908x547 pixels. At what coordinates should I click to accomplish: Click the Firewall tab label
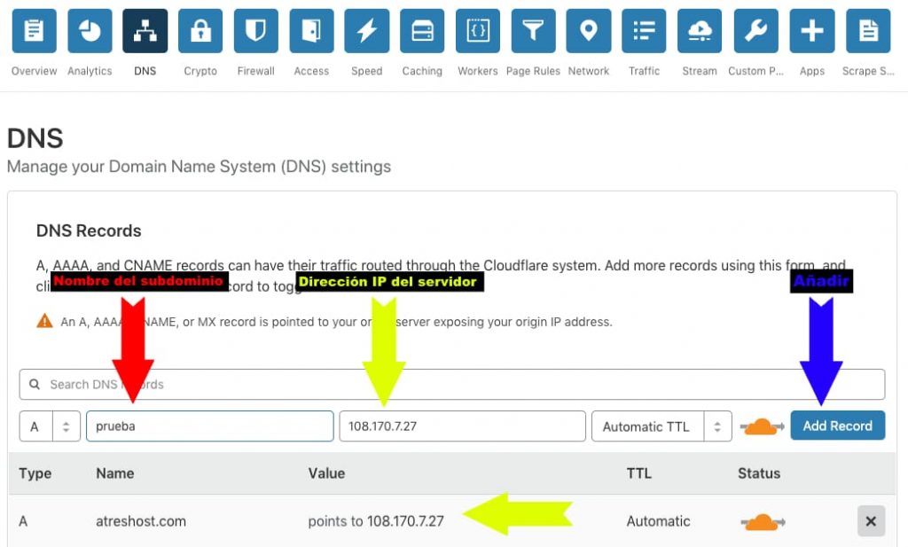256,71
